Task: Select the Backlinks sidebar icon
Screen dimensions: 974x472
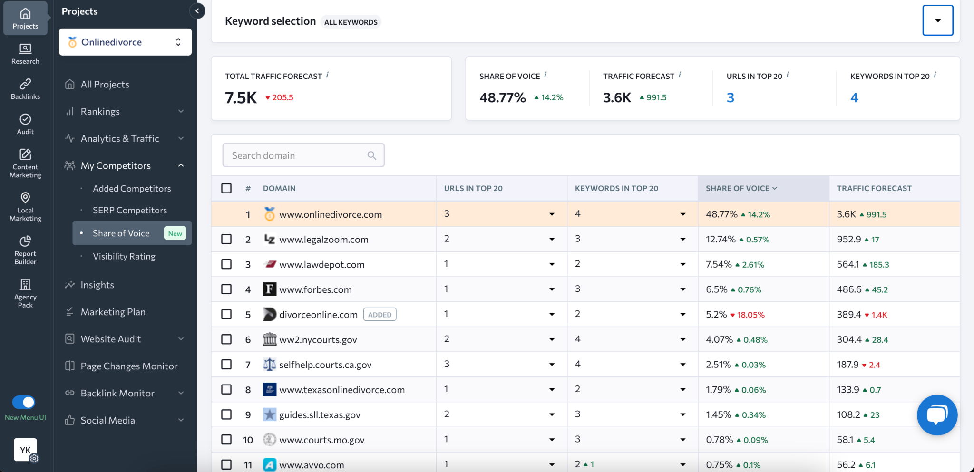Action: pyautogui.click(x=25, y=88)
